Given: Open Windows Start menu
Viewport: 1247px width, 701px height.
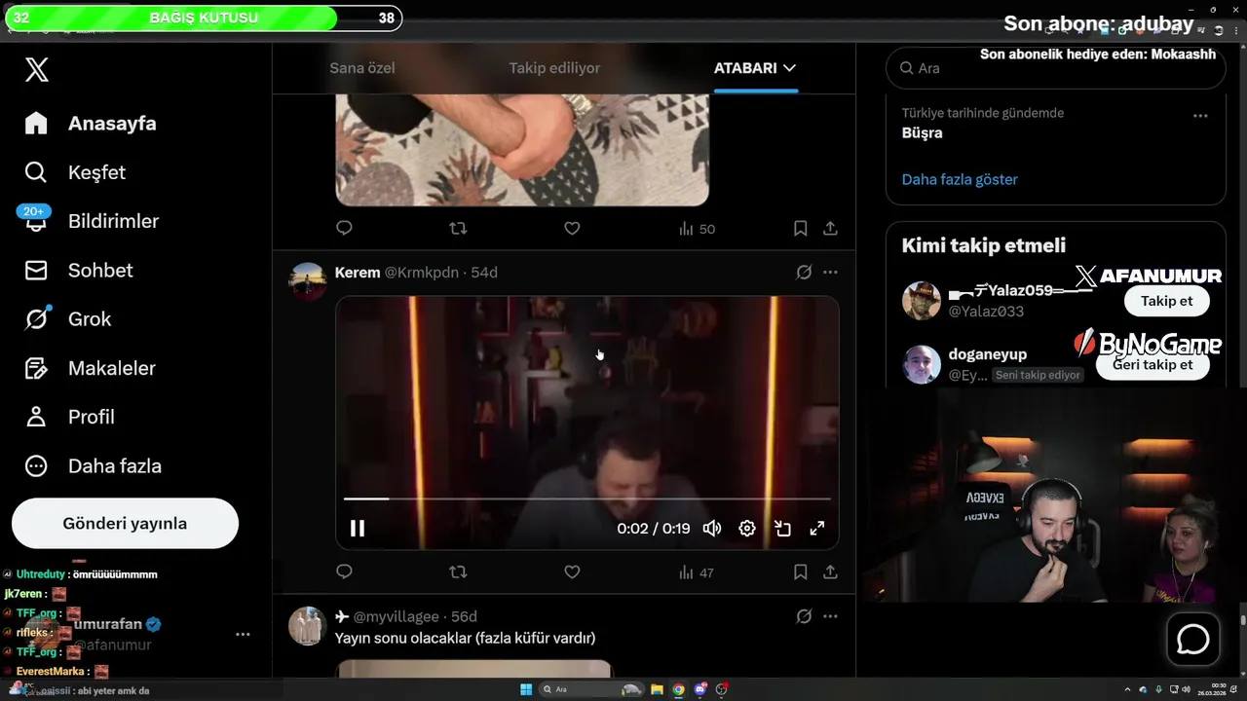Looking at the screenshot, I should (x=526, y=689).
